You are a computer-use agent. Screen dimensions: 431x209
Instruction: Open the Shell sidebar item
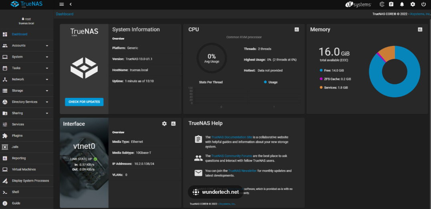pos(16,192)
